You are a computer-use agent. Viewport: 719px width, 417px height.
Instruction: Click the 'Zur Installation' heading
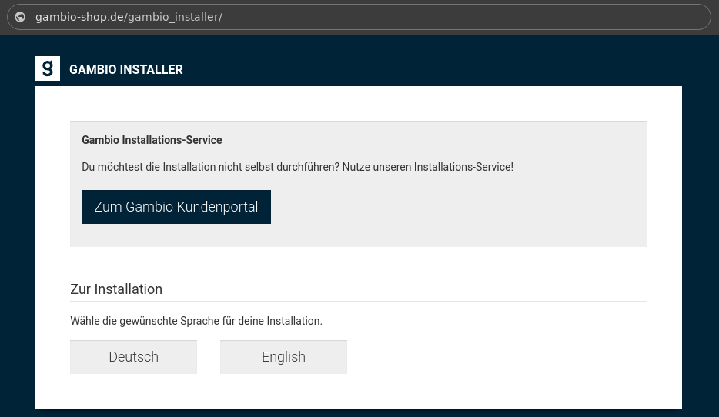tap(116, 289)
